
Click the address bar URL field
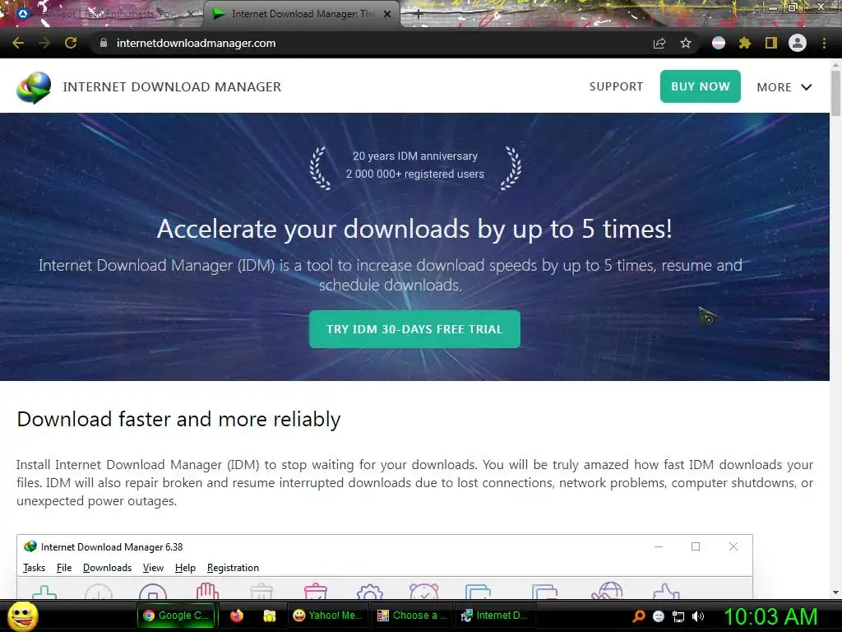371,43
